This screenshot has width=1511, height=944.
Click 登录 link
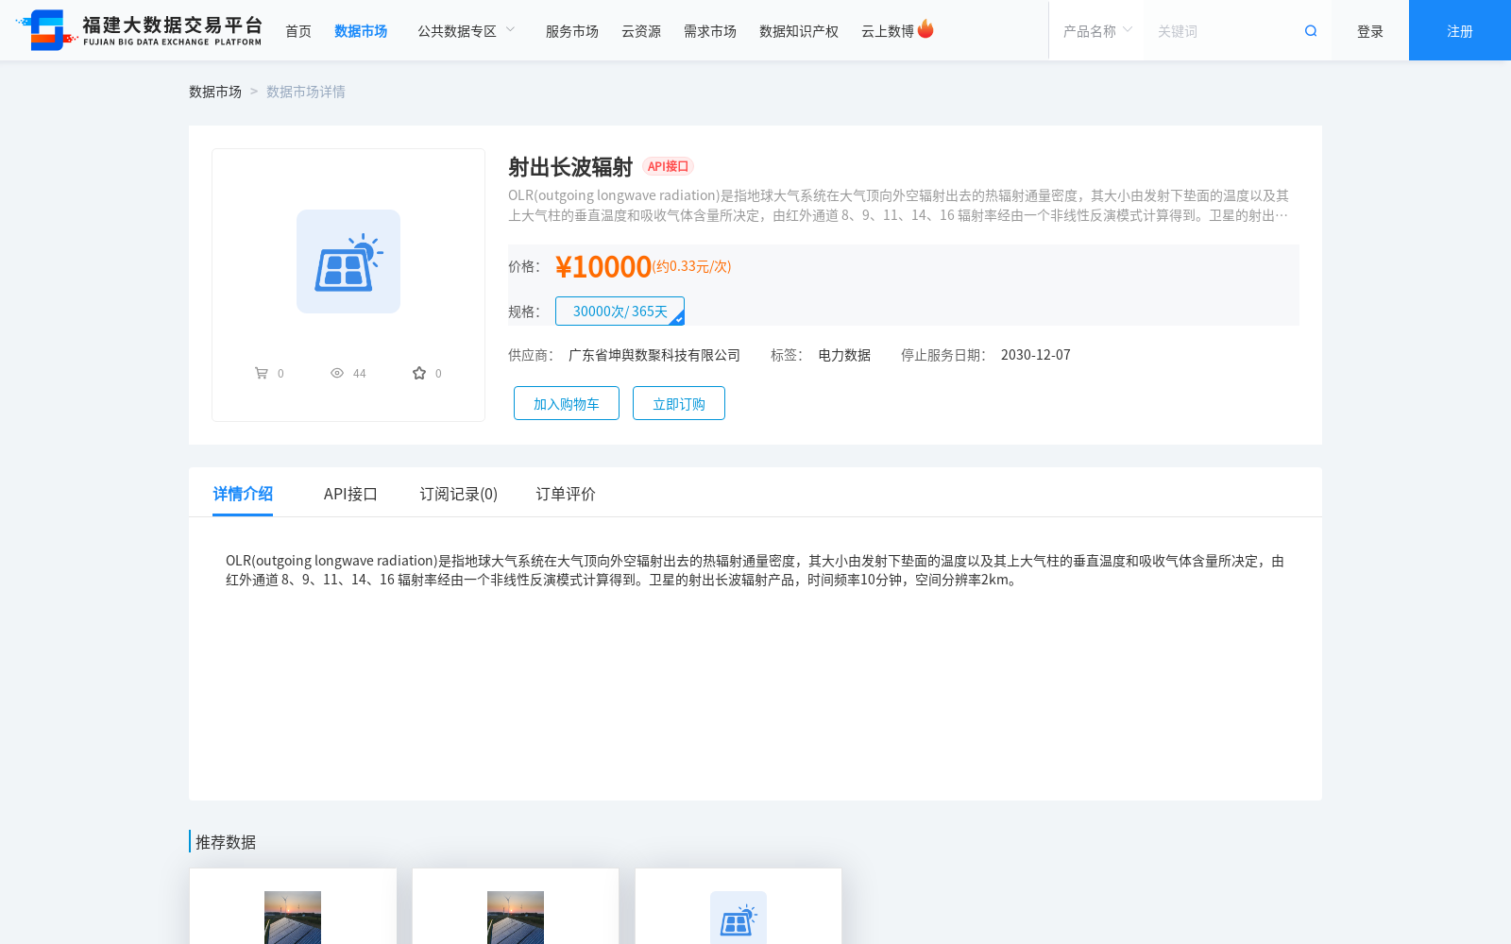click(1370, 31)
